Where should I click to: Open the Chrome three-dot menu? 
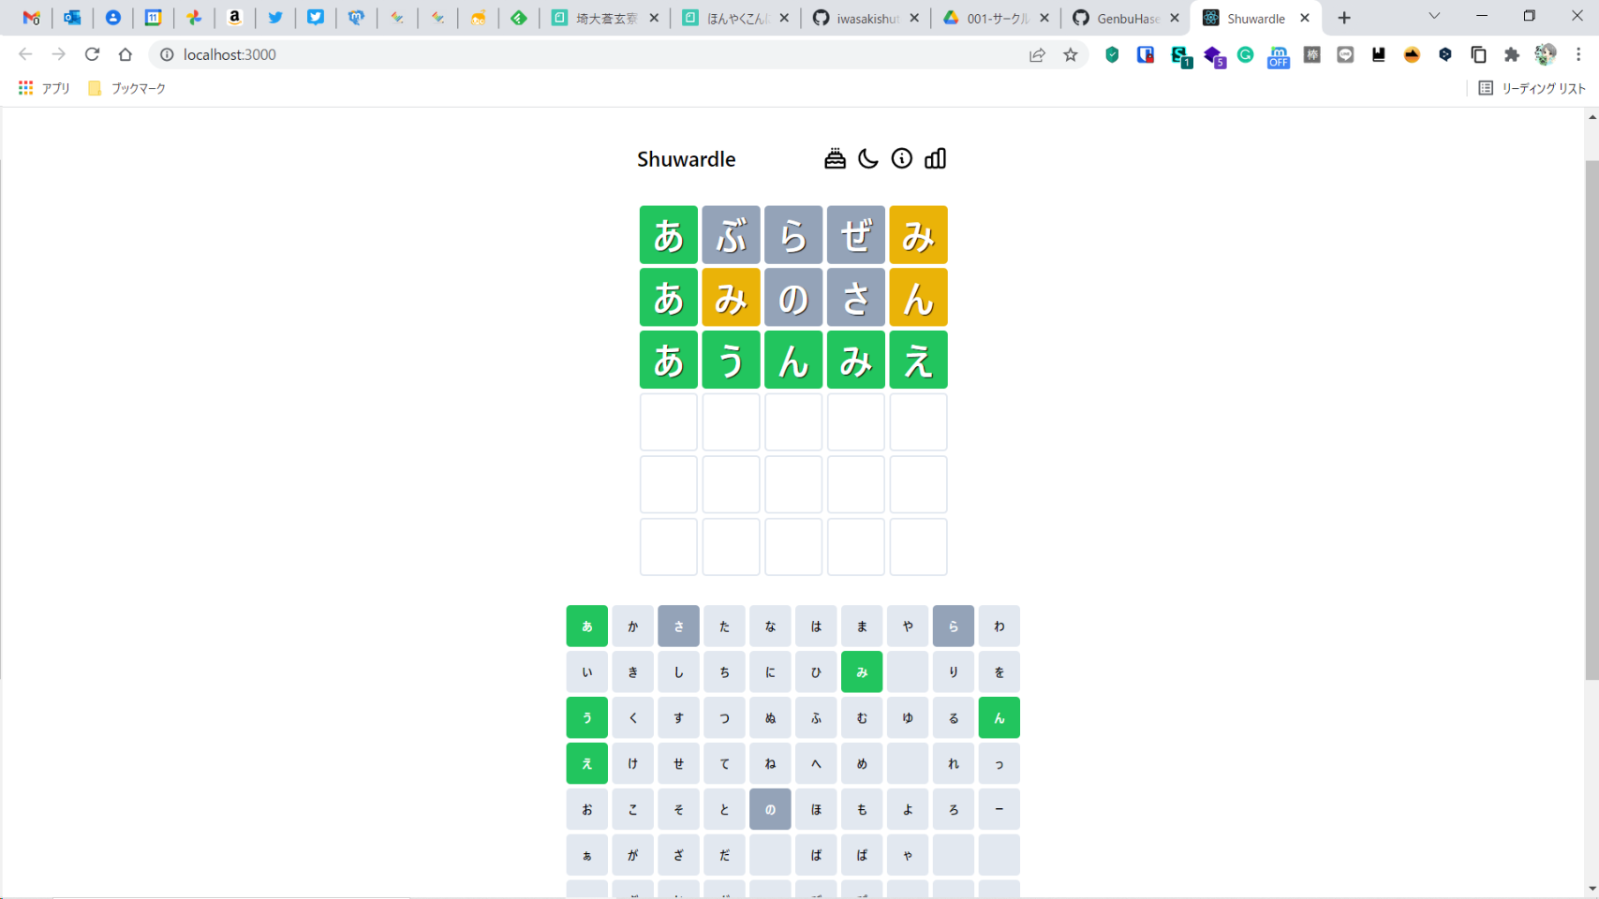coord(1578,55)
